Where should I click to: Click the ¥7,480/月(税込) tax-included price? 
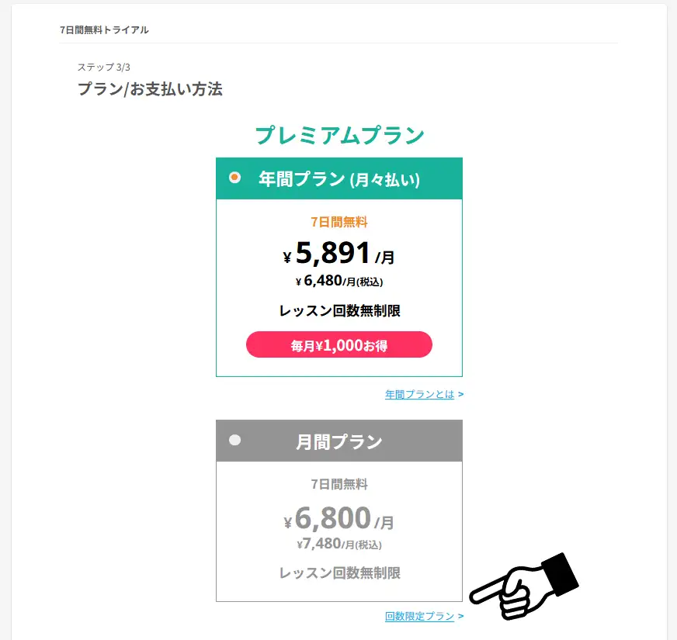tap(339, 544)
